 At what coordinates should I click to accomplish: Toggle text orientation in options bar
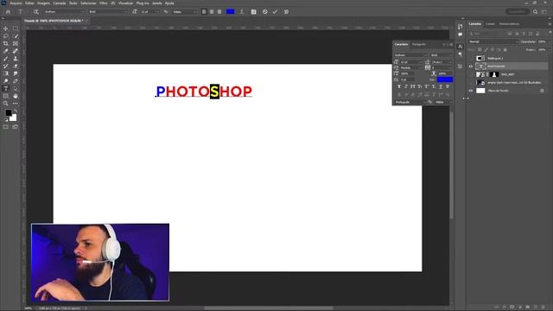click(x=35, y=11)
